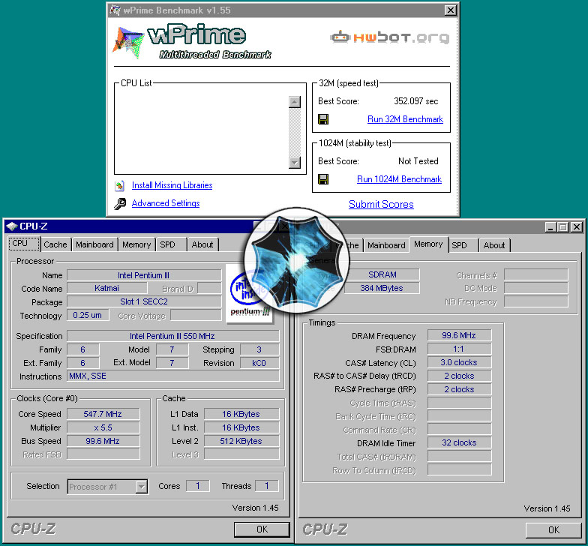This screenshot has width=588, height=546.
Task: Switch to SPD tab in left CPU-Z
Action: pyautogui.click(x=171, y=244)
